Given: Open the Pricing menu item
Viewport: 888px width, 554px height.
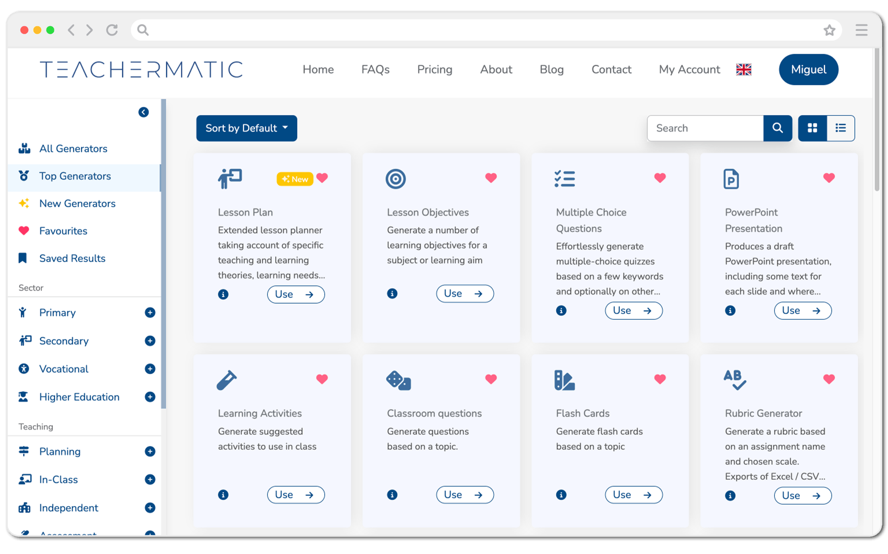Looking at the screenshot, I should click(434, 69).
